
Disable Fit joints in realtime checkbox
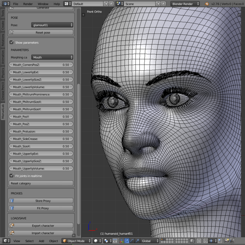(12, 176)
